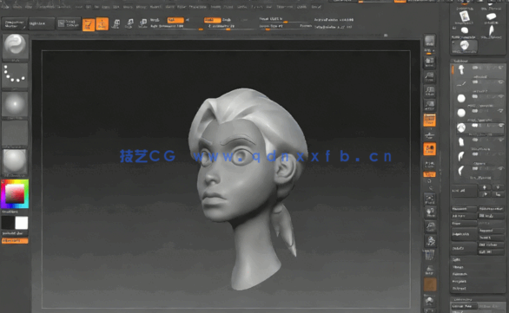Click the Move view icon in right shelf

pos(431,212)
